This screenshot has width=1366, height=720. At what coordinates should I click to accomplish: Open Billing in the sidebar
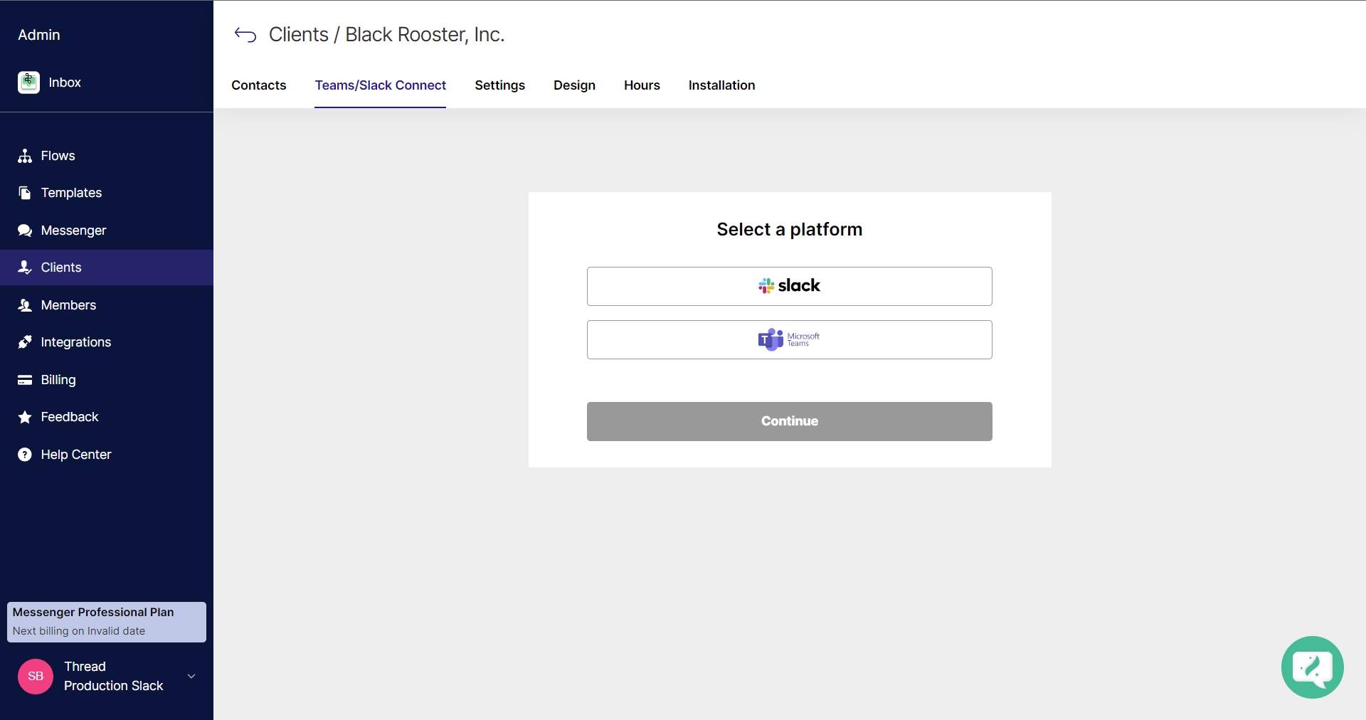tap(107, 380)
